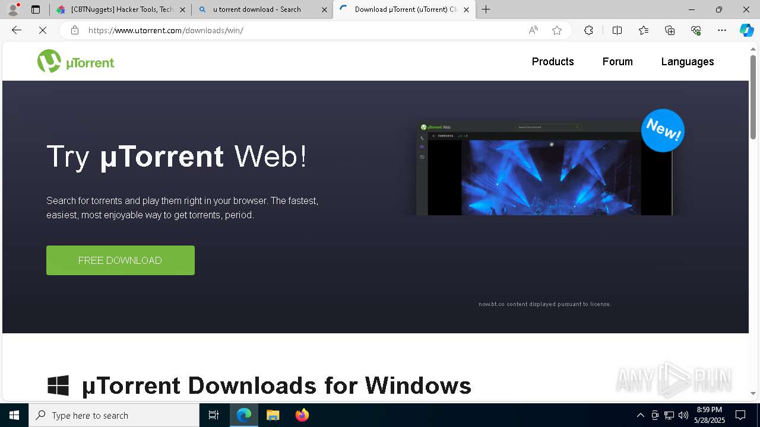The height and width of the screenshot is (427, 760).
Task: Toggle Split screen icon
Action: [617, 30]
